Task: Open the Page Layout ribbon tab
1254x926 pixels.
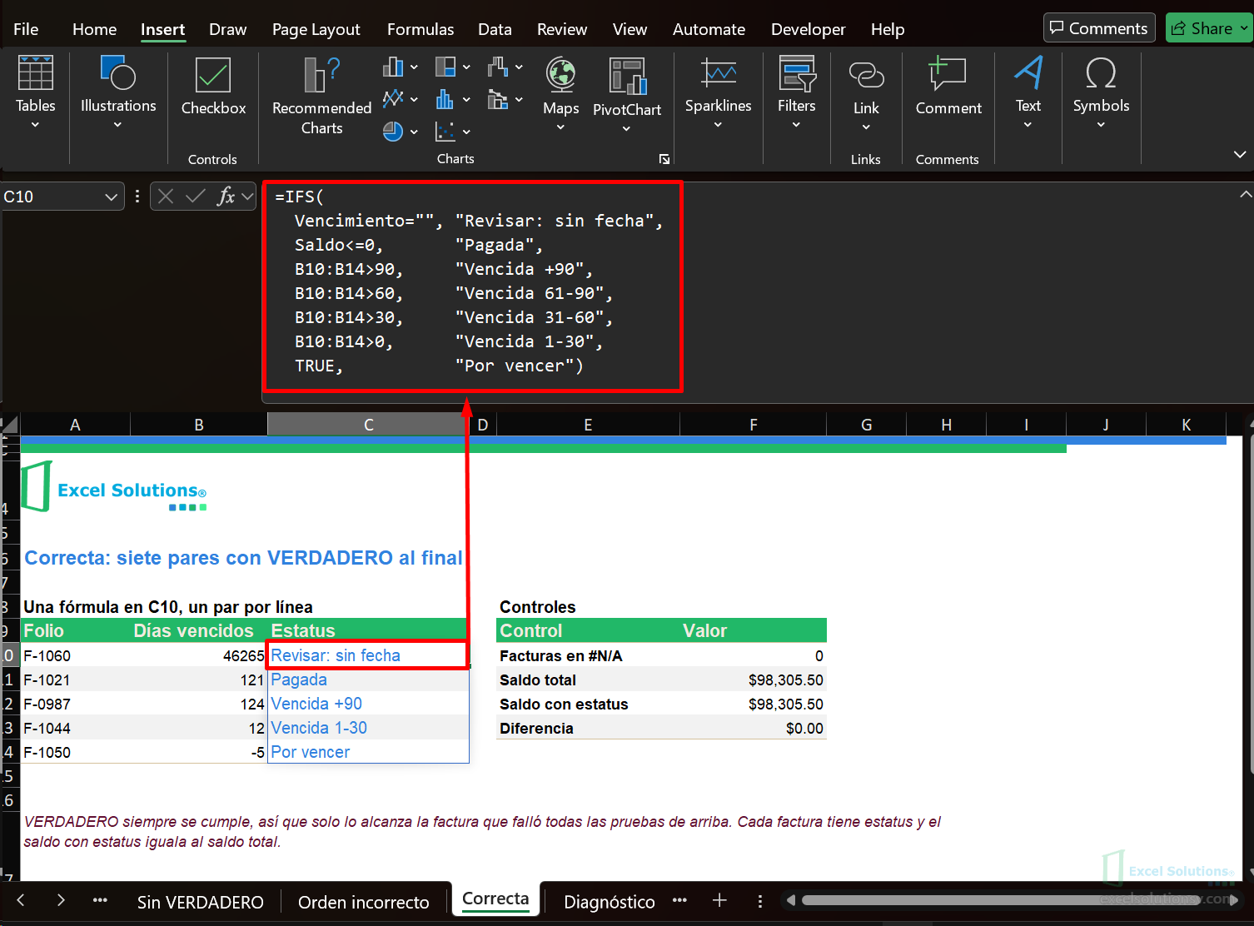Action: point(316,29)
